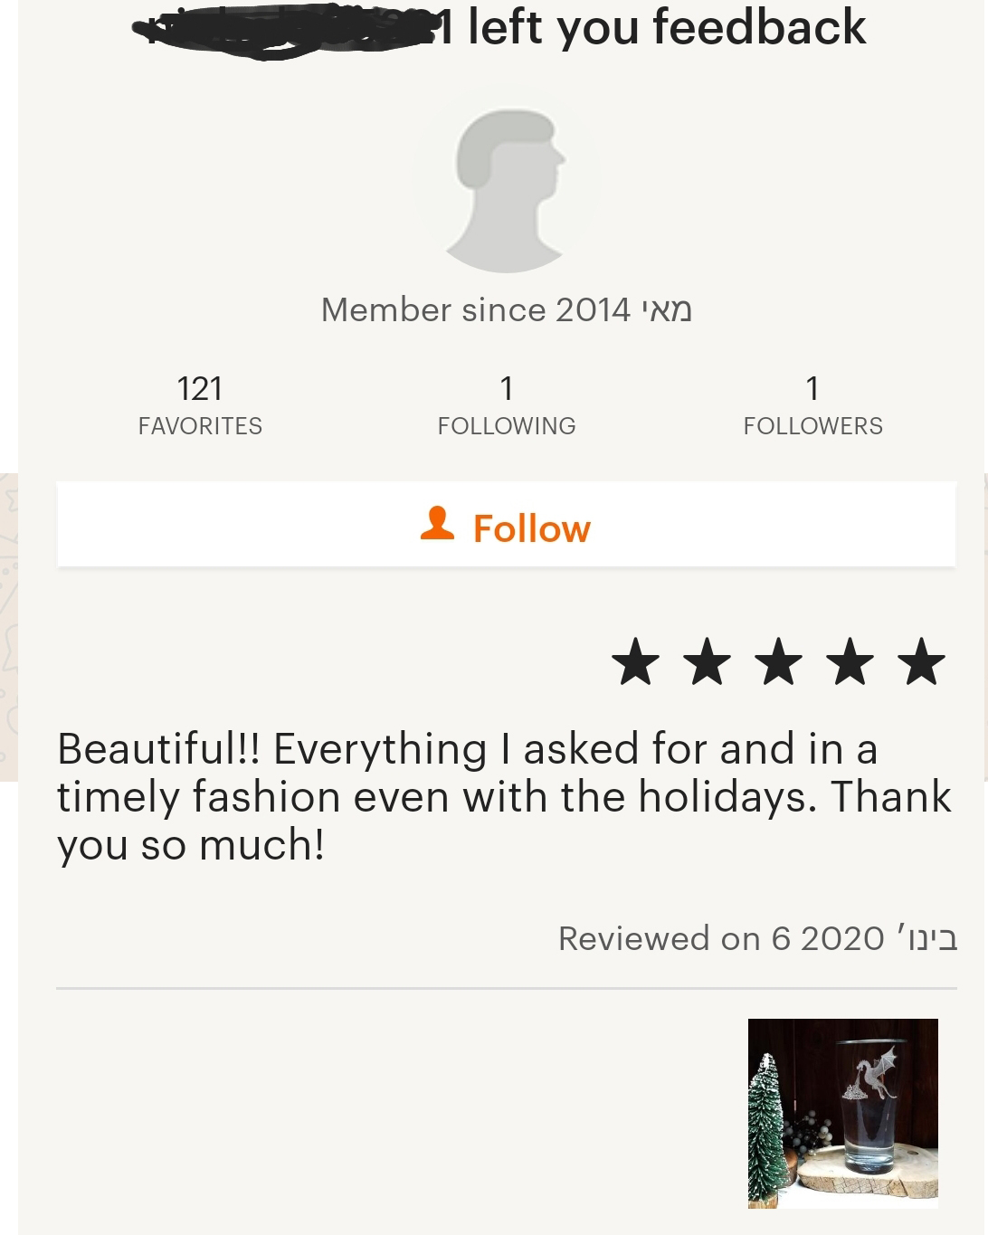Image resolution: width=988 pixels, height=1235 pixels.
Task: Select the review text starting with Beautiful
Action: point(504,797)
